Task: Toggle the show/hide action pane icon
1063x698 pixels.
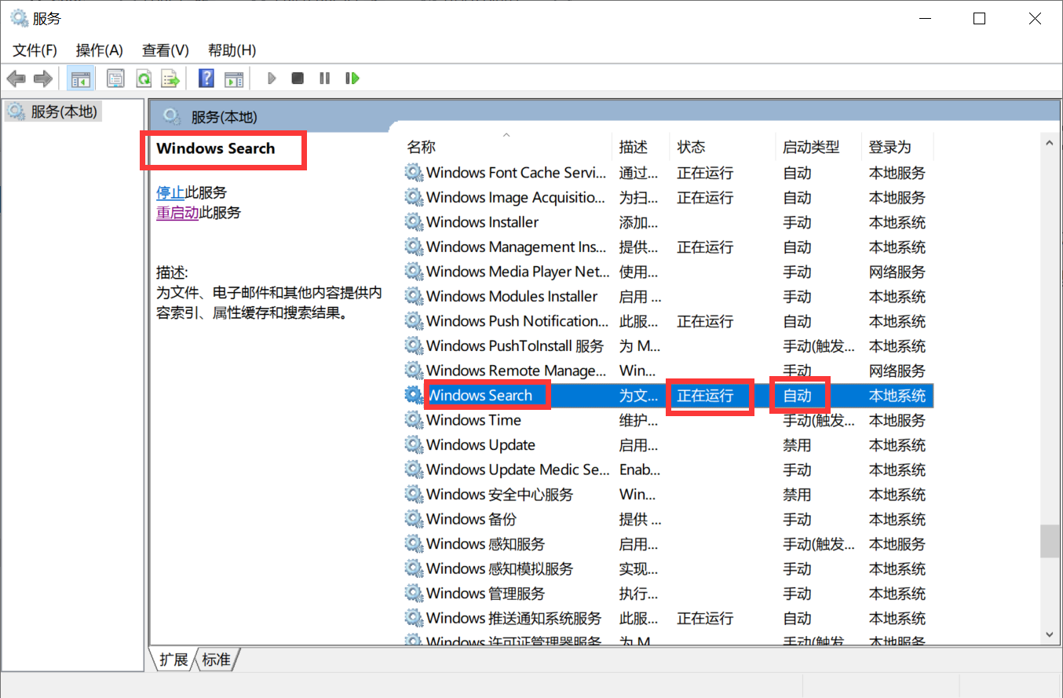Action: pos(234,79)
